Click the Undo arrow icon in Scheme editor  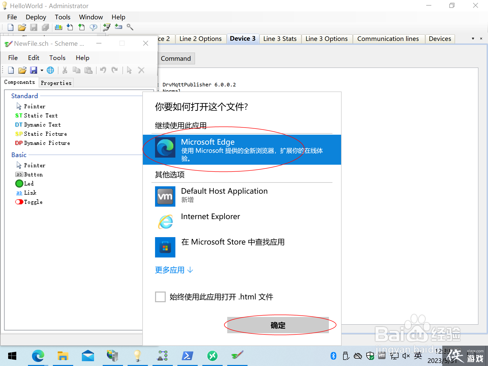[103, 70]
